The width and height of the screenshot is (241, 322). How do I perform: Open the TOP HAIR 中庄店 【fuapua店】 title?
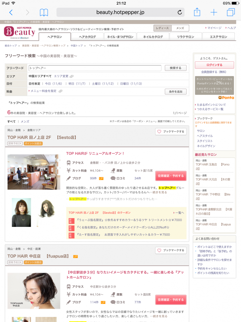(x=38, y=256)
